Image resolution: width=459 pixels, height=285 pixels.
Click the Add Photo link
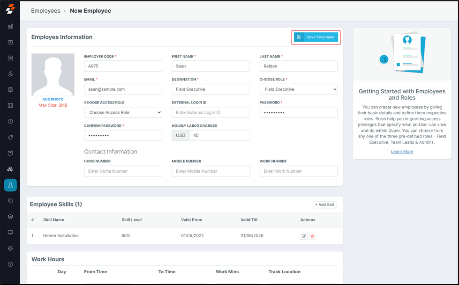click(53, 99)
